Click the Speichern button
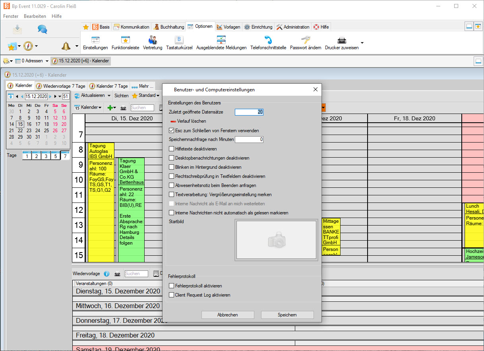Viewport: 484px width, 351px height. pyautogui.click(x=287, y=315)
